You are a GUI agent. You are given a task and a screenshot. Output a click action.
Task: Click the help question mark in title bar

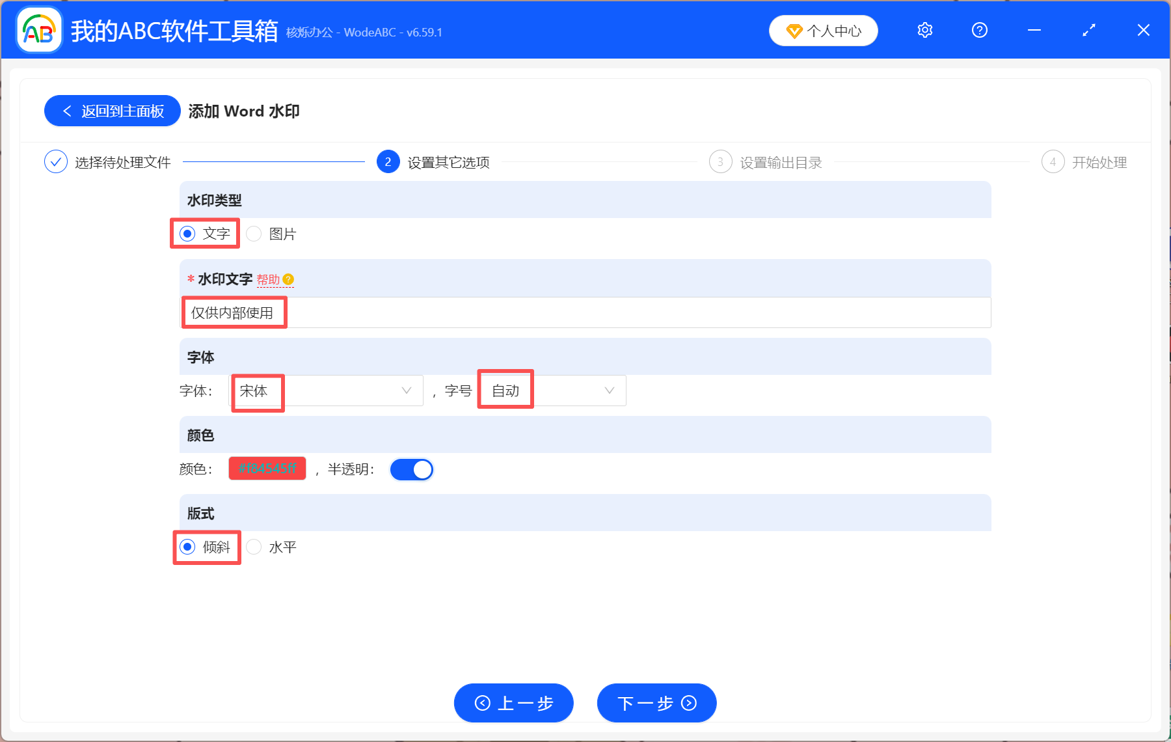click(979, 30)
